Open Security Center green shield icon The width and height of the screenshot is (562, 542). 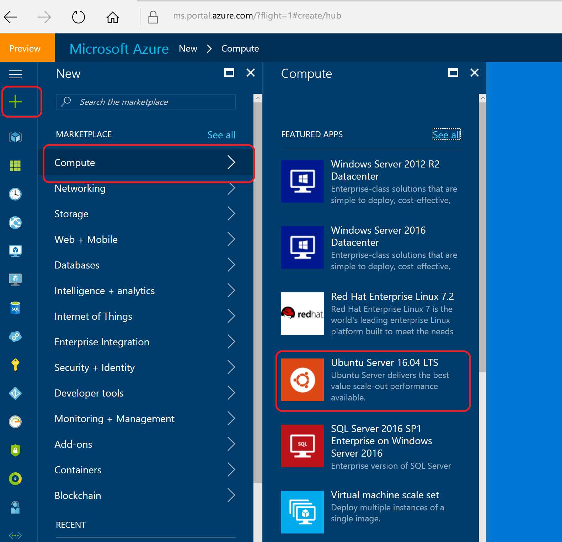pyautogui.click(x=15, y=450)
